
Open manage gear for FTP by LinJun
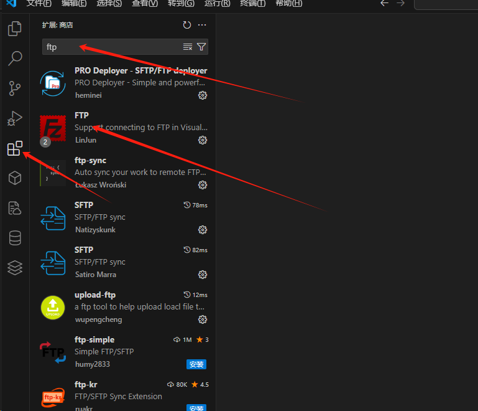pyautogui.click(x=203, y=140)
